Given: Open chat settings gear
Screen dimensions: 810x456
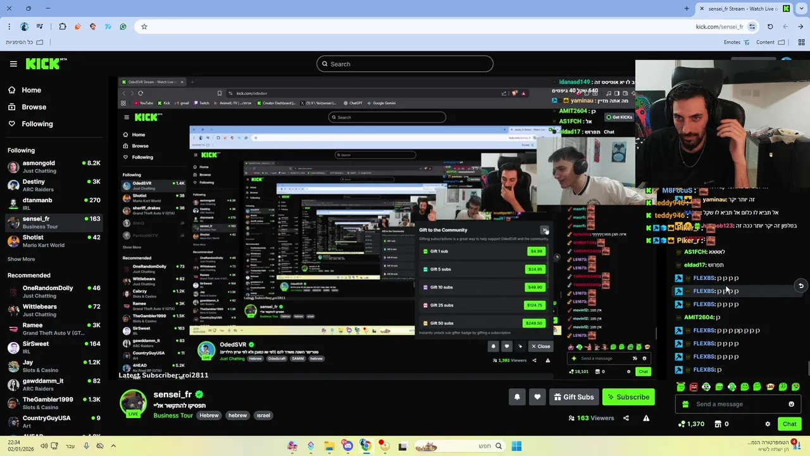Looking at the screenshot, I should tap(768, 424).
